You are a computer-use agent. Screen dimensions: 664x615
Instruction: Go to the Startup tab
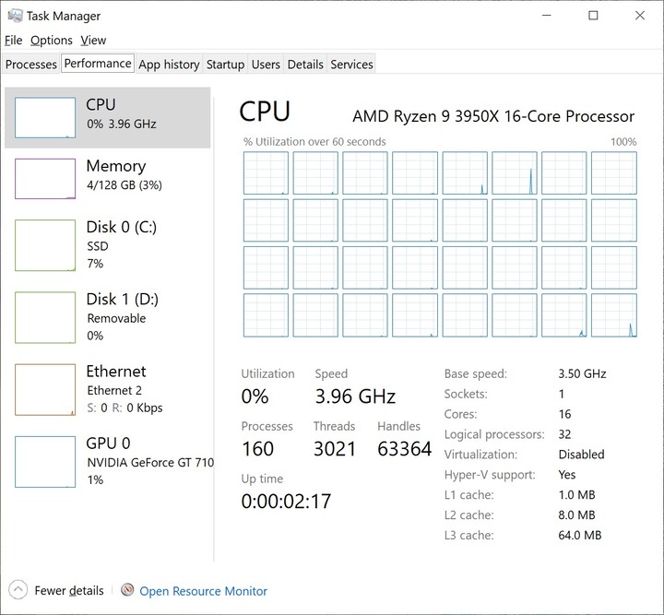(x=225, y=65)
